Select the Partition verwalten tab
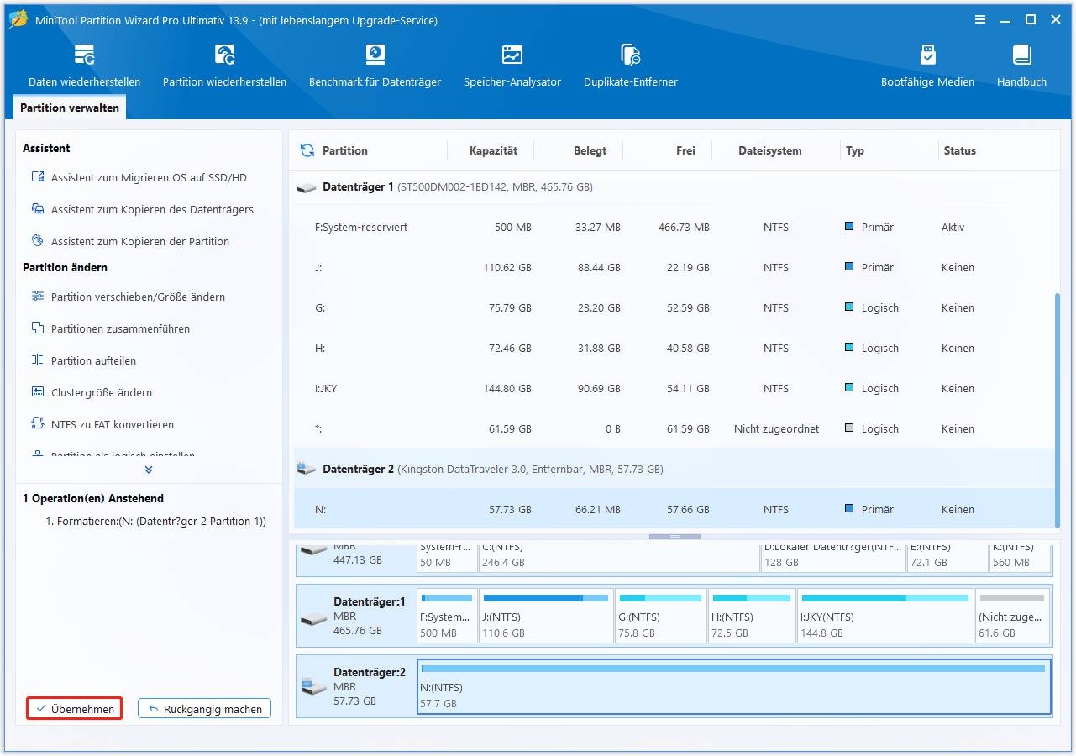1076x756 pixels. tap(70, 108)
